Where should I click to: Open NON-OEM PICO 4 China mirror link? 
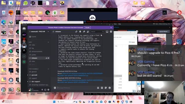click(80, 81)
